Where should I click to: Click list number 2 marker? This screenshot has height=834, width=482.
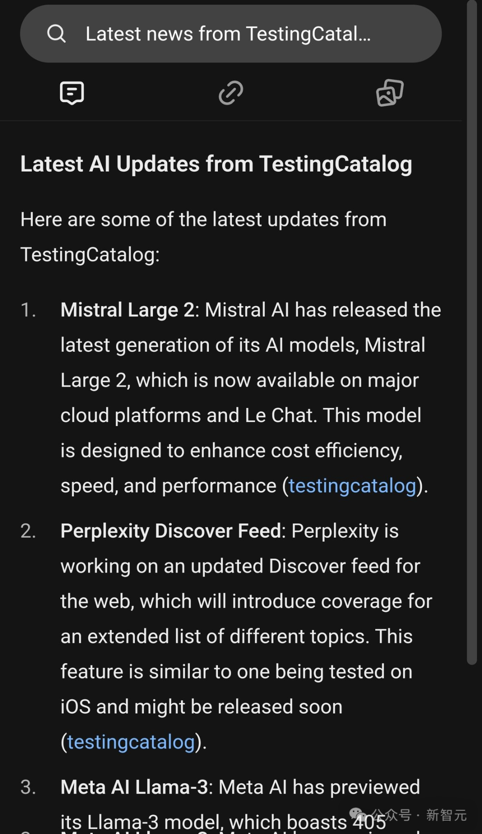point(28,531)
